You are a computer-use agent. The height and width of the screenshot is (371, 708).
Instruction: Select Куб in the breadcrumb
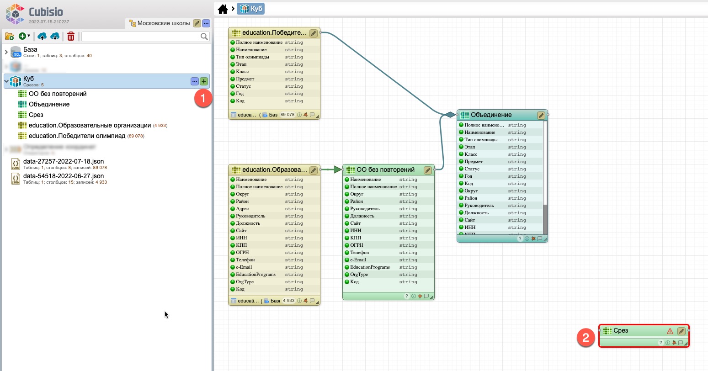point(251,9)
